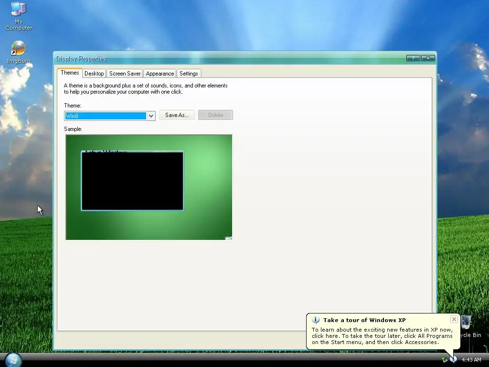The image size is (489, 367).
Task: Switch to the Desktop tab
Action: pyautogui.click(x=94, y=74)
